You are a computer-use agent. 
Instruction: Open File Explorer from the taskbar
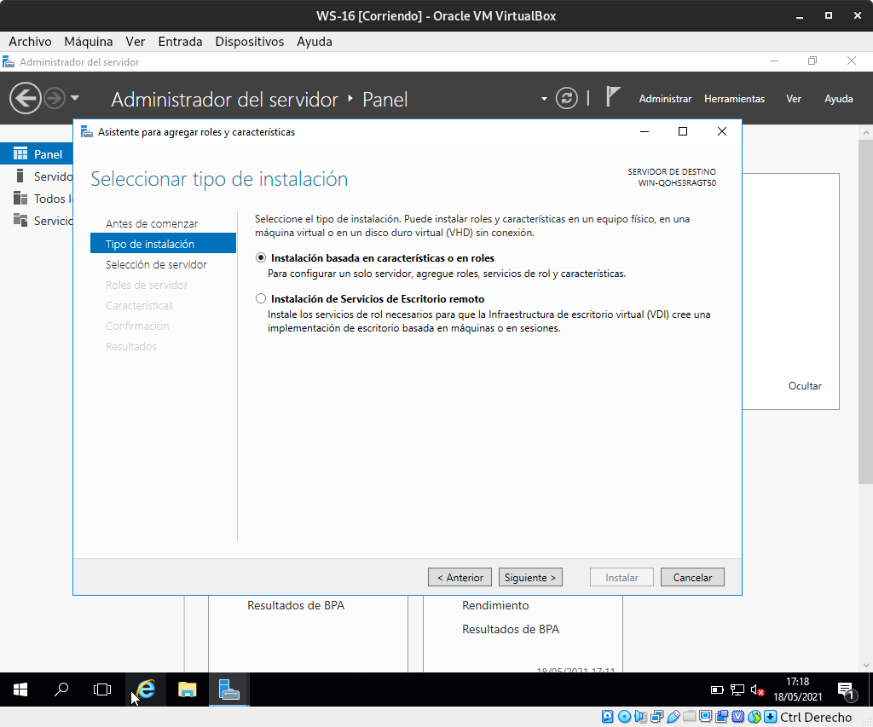[x=188, y=689]
